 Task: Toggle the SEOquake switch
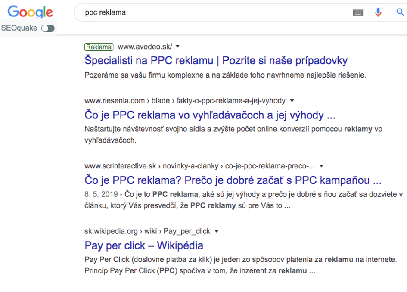click(x=48, y=28)
